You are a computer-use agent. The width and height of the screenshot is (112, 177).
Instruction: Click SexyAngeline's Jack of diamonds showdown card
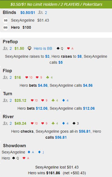[x=41, y=152]
